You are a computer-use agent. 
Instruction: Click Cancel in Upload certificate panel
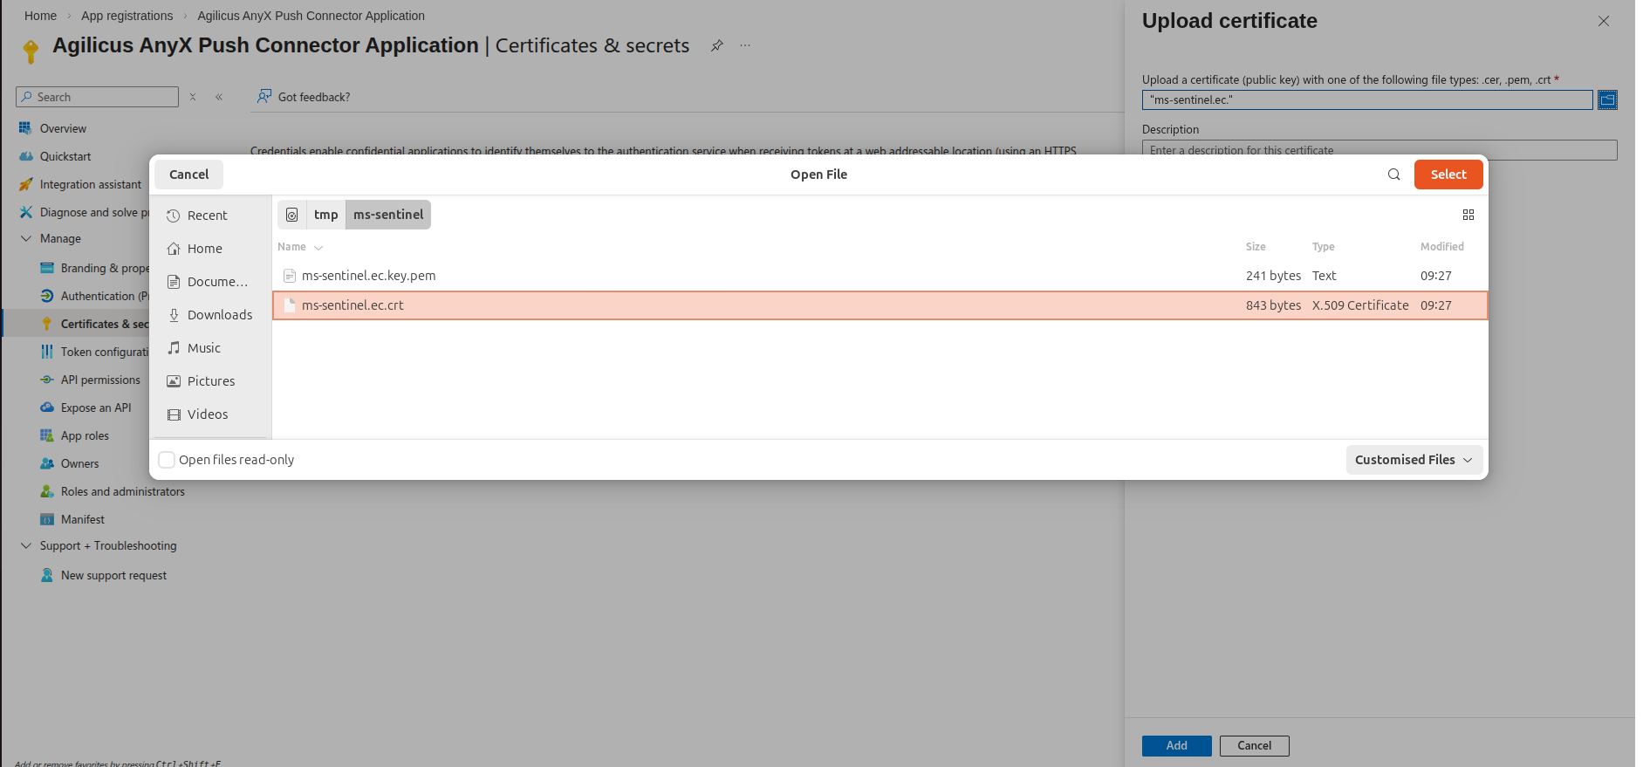1255,746
